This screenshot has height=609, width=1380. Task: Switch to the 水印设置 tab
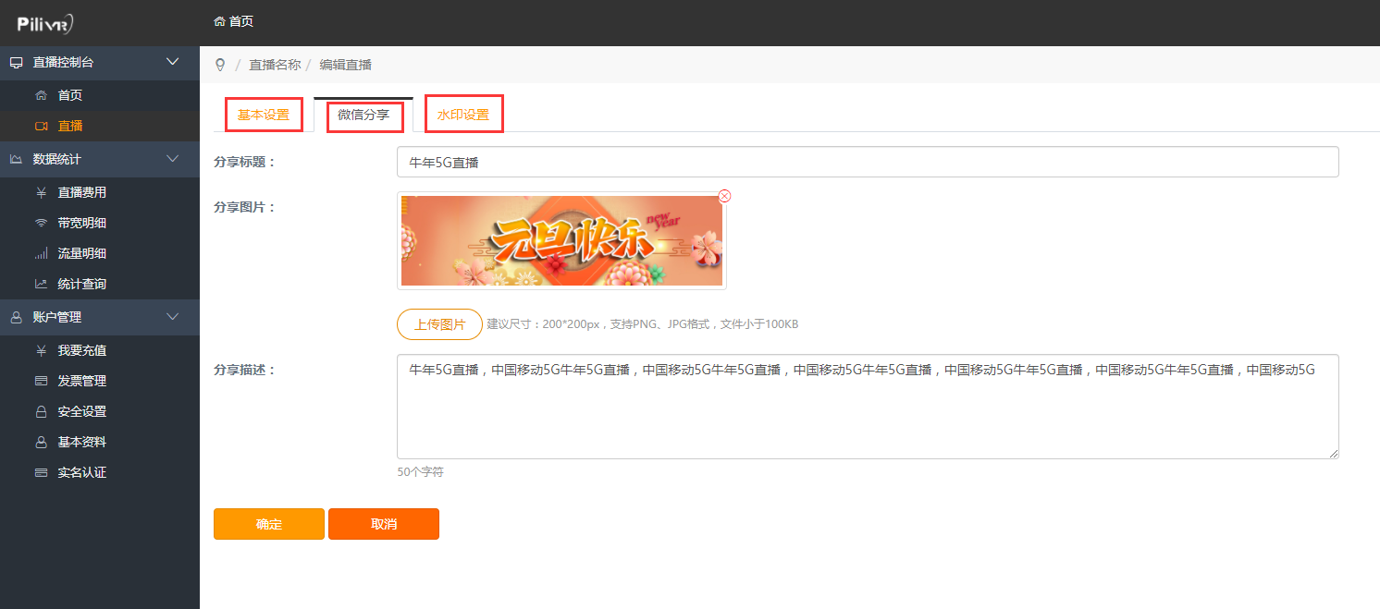[463, 116]
